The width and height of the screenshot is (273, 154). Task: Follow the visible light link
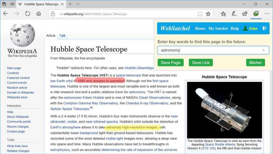[x=114, y=138]
